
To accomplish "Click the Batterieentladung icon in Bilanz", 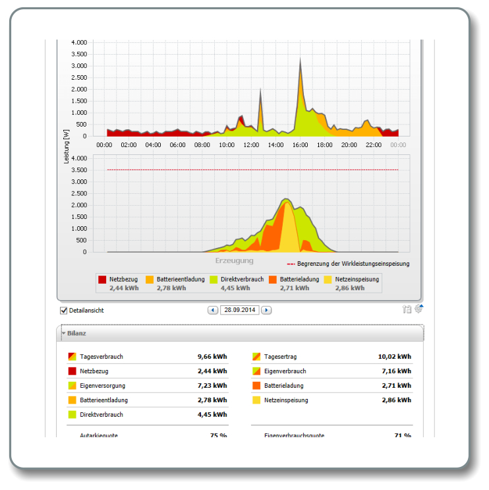I will tap(72, 400).
